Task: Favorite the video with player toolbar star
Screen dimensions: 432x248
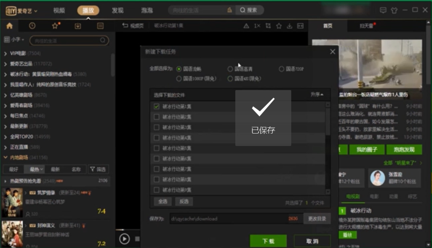Action: click(279, 26)
